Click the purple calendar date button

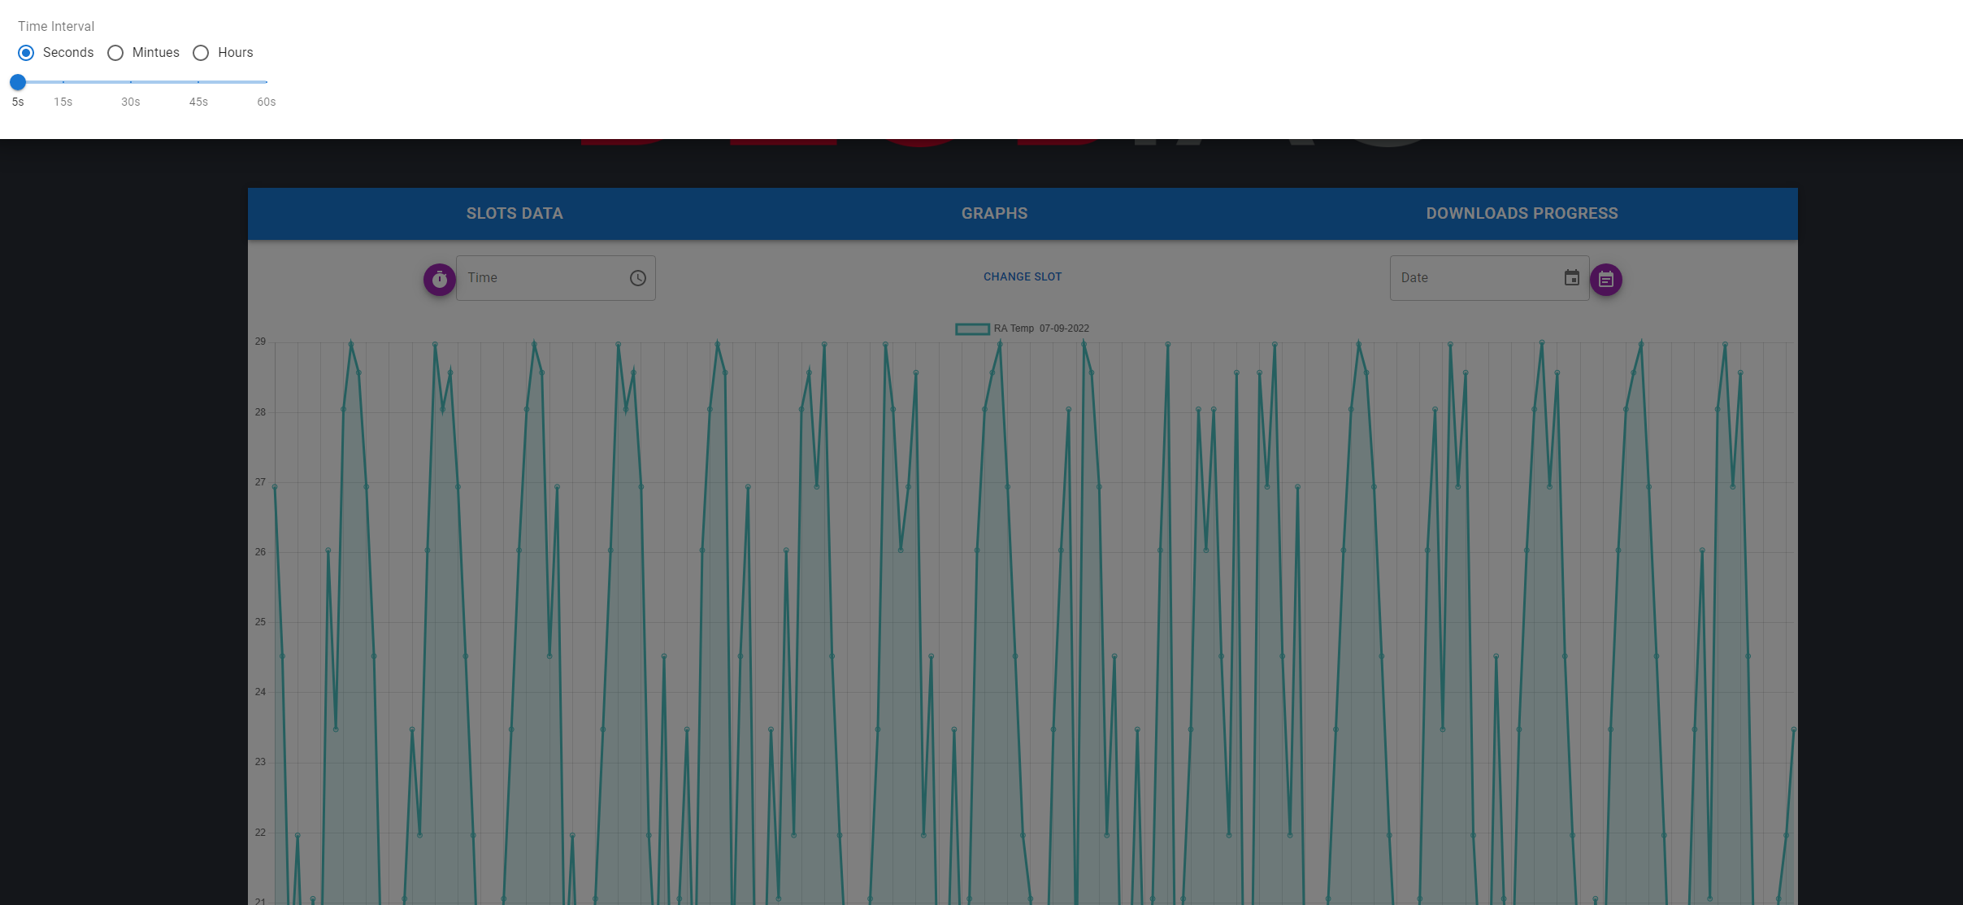click(1606, 280)
